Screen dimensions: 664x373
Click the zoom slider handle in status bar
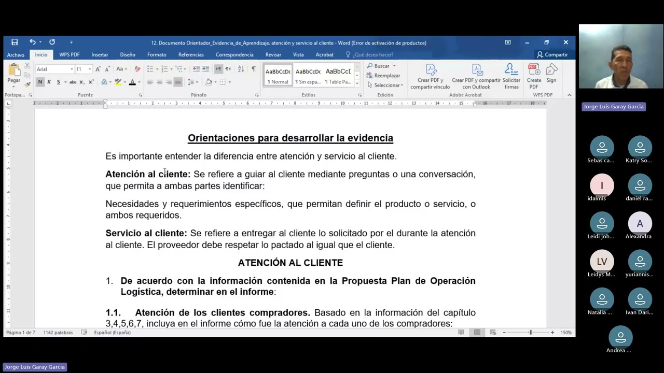point(530,332)
